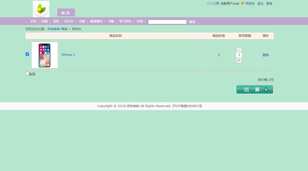308x171 pixels.
Task: Open the iPhone x product link
Action: 68,55
